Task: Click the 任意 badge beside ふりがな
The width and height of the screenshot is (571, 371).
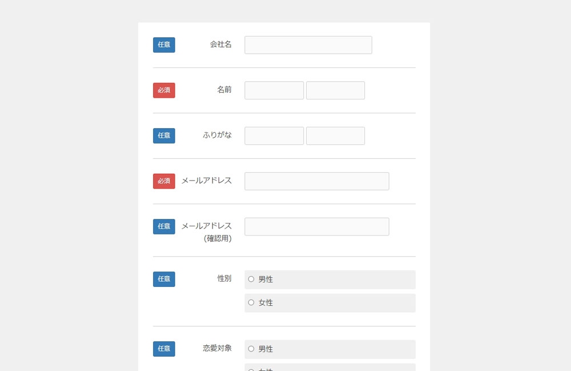Action: point(164,135)
